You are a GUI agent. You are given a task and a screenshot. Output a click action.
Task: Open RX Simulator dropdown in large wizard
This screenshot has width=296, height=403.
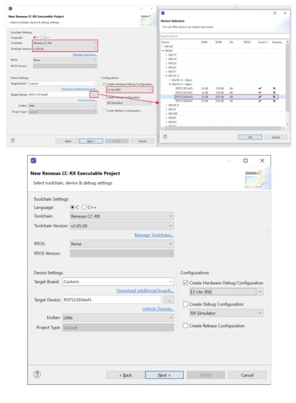226,313
